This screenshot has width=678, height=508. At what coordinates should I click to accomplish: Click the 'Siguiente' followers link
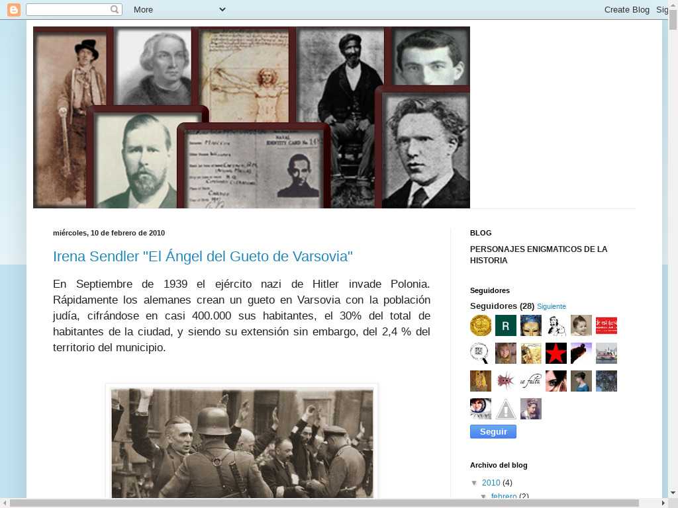(x=552, y=307)
